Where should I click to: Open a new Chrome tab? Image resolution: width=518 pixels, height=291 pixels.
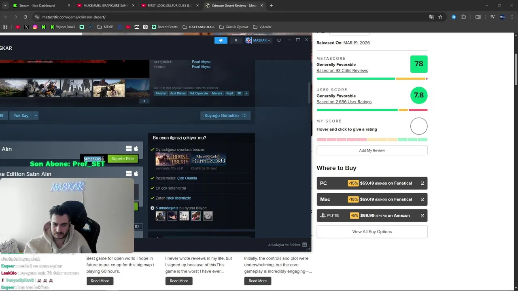point(271,5)
